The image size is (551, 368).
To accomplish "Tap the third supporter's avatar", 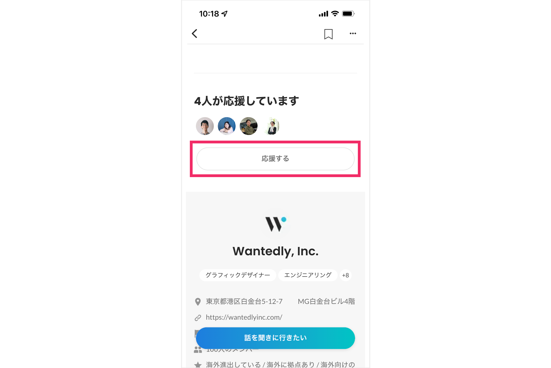I will coord(249,126).
